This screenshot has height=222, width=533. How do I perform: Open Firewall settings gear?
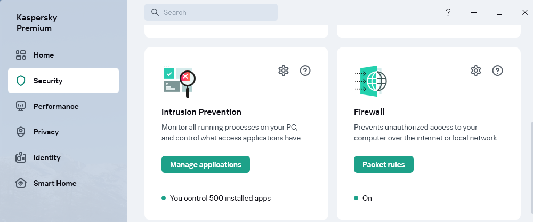pyautogui.click(x=476, y=70)
